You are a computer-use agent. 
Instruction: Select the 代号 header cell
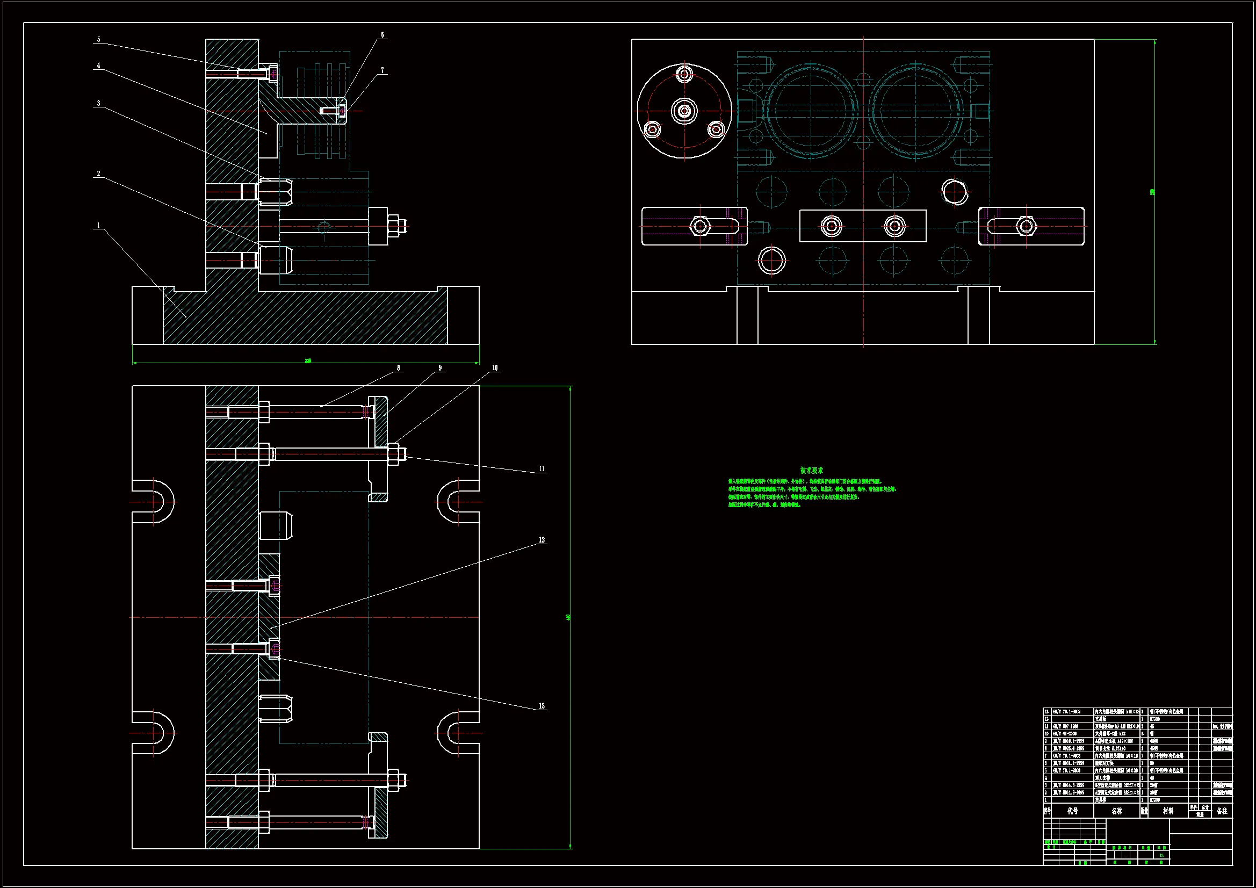[1072, 811]
